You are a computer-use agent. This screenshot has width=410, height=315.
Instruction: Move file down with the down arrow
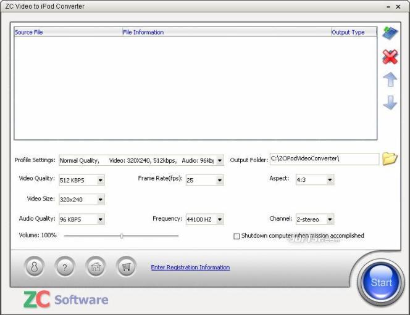[390, 102]
